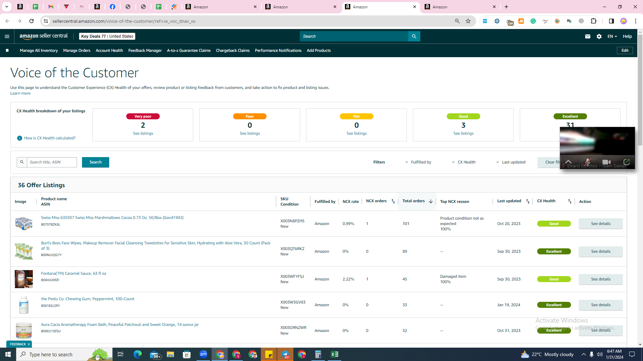The image size is (643, 361).
Task: Expand the Zoom overlay chevron
Action: [568, 162]
